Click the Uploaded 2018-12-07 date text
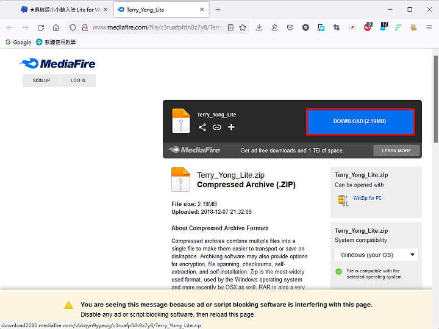439x329 pixels. (x=212, y=212)
